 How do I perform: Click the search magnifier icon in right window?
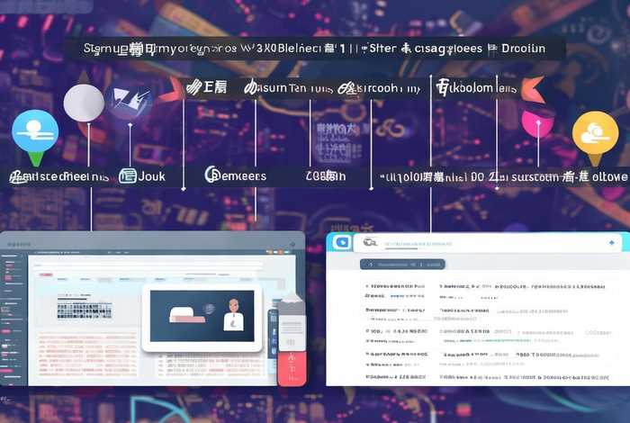coord(369,243)
